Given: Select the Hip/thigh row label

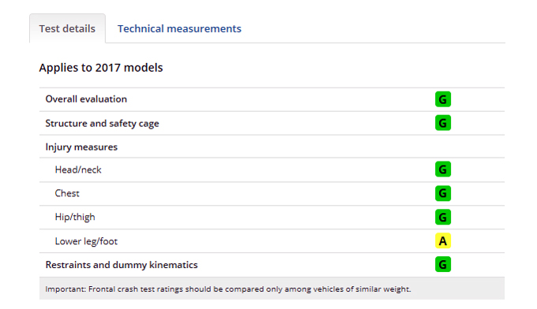Looking at the screenshot, I should [x=75, y=218].
